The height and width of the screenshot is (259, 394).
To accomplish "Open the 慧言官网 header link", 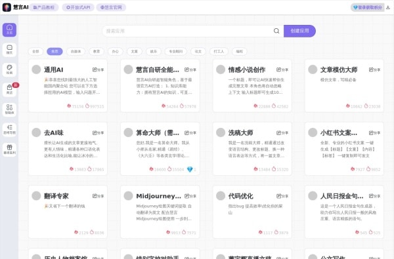I will point(111,7).
